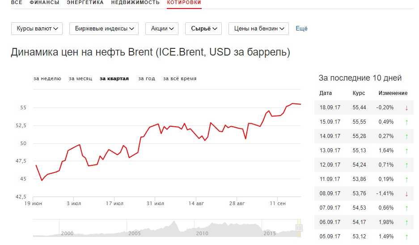The image size is (419, 245).
Task: Click green up arrow for 11.09.17
Action: coord(406,179)
